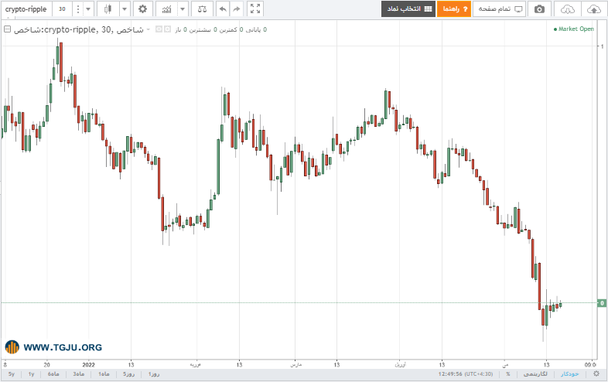
Task: Open the legend title dropdown arrow
Action: click(148, 29)
